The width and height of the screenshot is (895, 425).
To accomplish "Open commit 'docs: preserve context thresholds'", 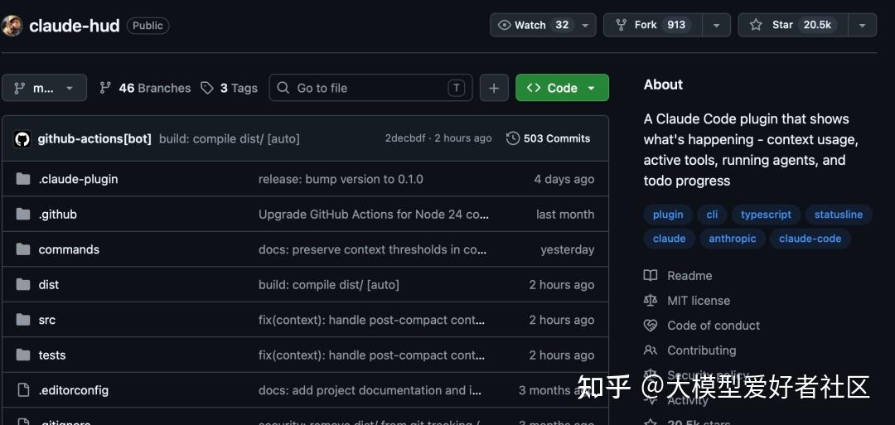I will [x=373, y=250].
